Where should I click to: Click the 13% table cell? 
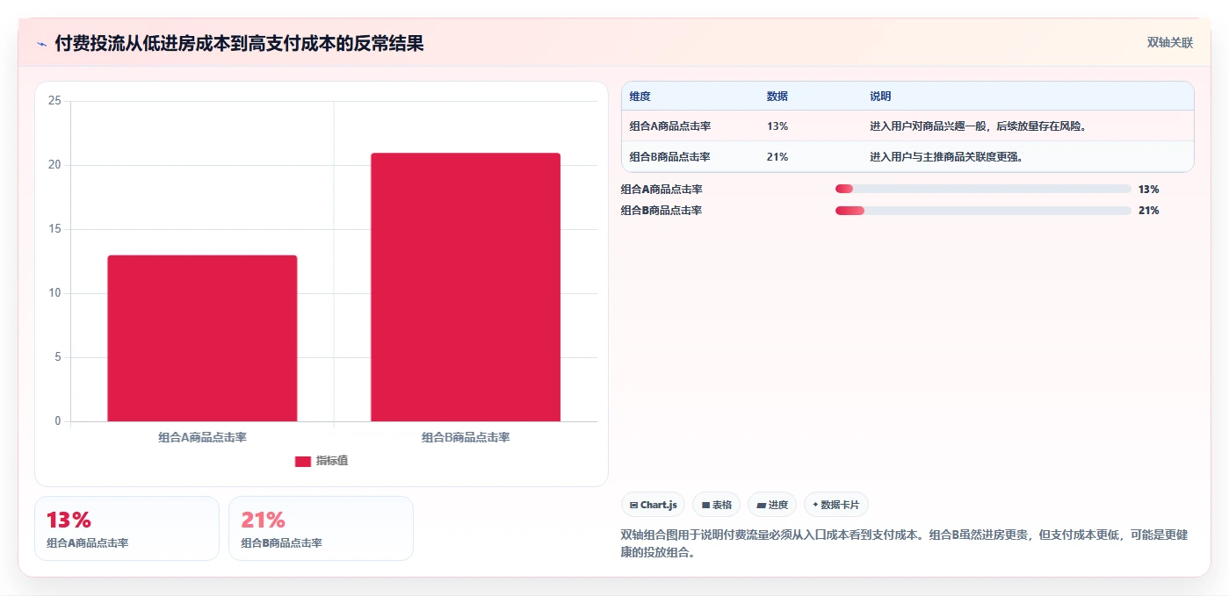777,126
